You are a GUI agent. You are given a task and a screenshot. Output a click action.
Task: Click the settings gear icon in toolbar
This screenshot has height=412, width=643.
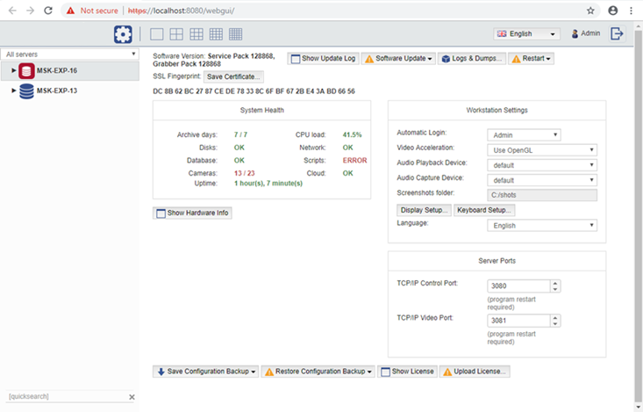pyautogui.click(x=123, y=34)
